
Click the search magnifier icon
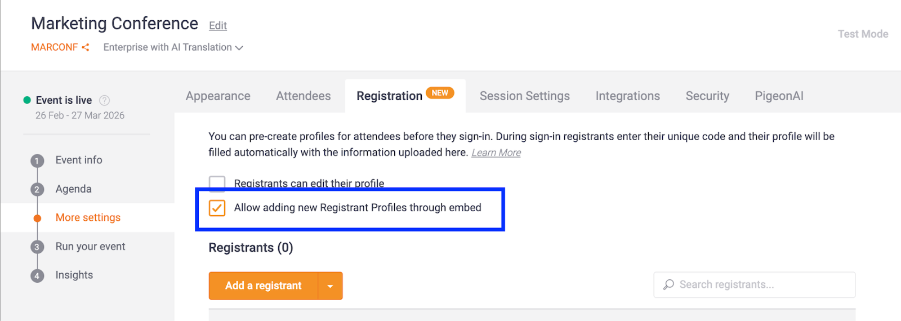point(668,285)
